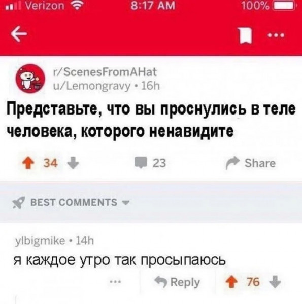Screen dimensions: 302x304
Task: Tap the Share arrow icon
Action: pos(233,163)
